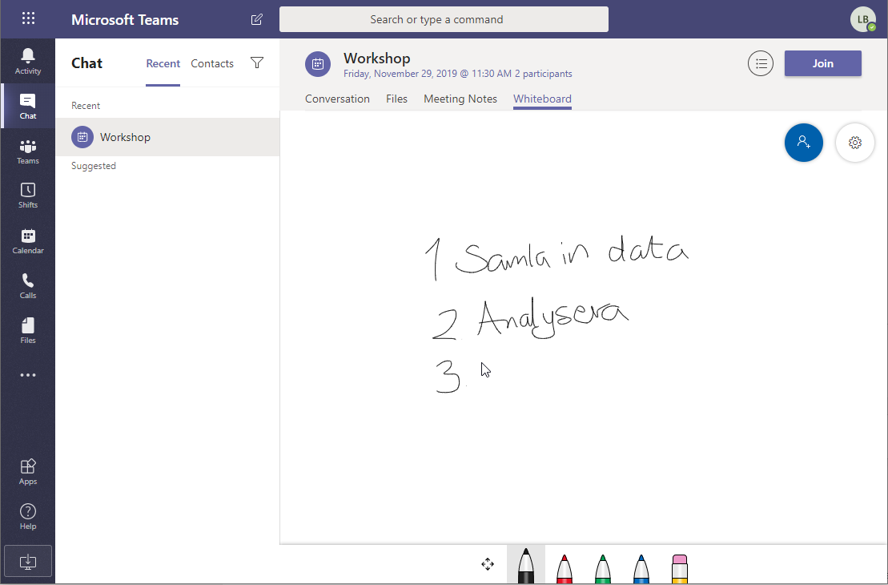This screenshot has height=585, width=888.
Task: Go to Calls in sidebar
Action: point(28,285)
